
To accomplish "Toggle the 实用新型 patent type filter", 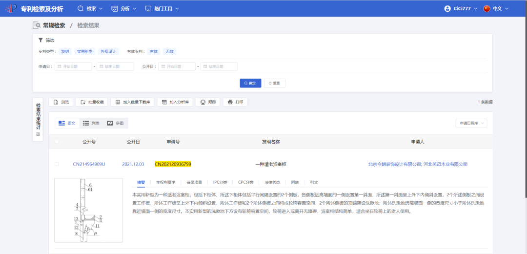I will 84,51.
